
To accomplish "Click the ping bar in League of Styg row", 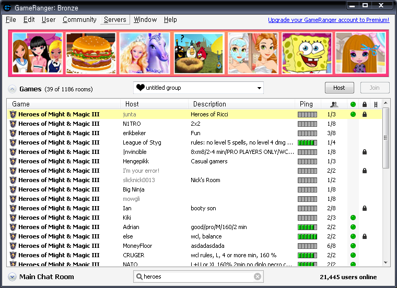I will pyautogui.click(x=307, y=142).
